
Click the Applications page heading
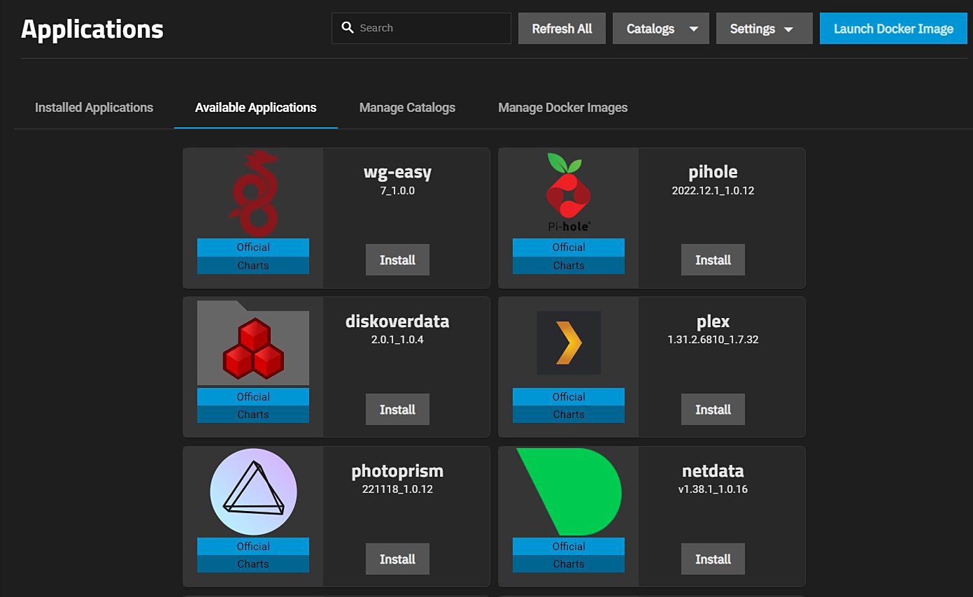pos(92,29)
